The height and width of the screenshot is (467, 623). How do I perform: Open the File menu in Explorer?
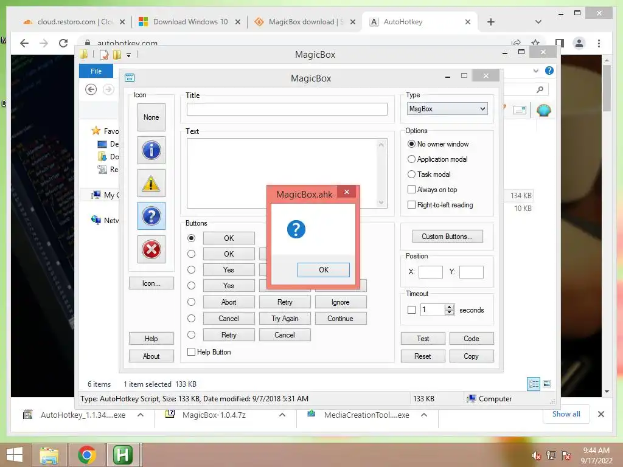point(96,71)
